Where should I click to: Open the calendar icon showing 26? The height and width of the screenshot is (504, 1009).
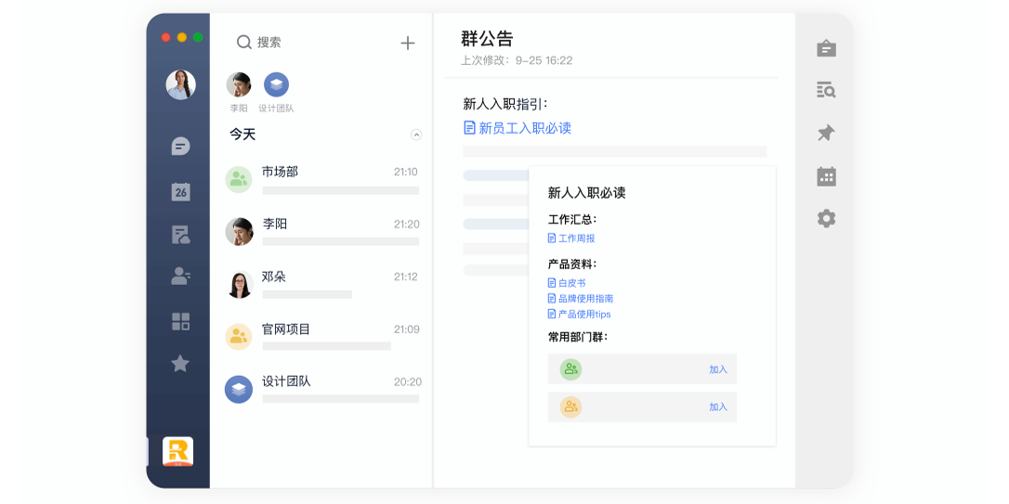(x=181, y=191)
